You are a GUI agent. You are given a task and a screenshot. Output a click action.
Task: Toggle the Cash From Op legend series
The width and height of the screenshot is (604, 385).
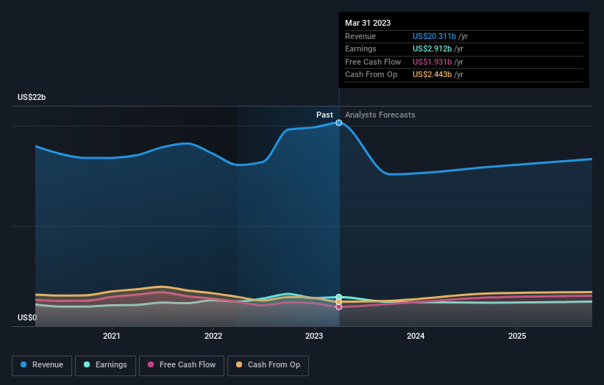tap(268, 365)
